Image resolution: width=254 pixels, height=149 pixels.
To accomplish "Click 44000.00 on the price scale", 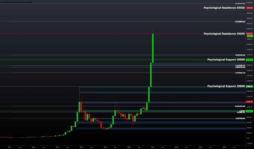I will point(250,24).
